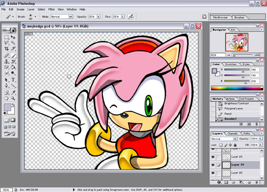Toggle lock all padlock icon

[235, 145]
